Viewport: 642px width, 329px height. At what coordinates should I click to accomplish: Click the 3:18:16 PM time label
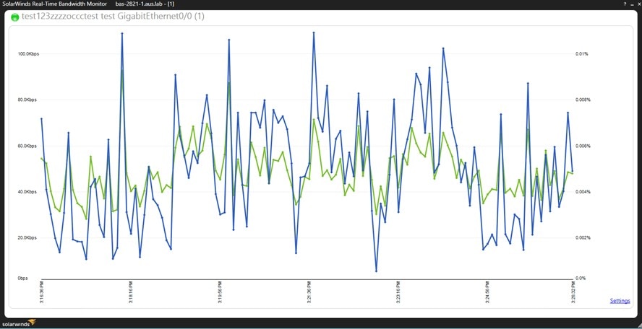pos(131,291)
